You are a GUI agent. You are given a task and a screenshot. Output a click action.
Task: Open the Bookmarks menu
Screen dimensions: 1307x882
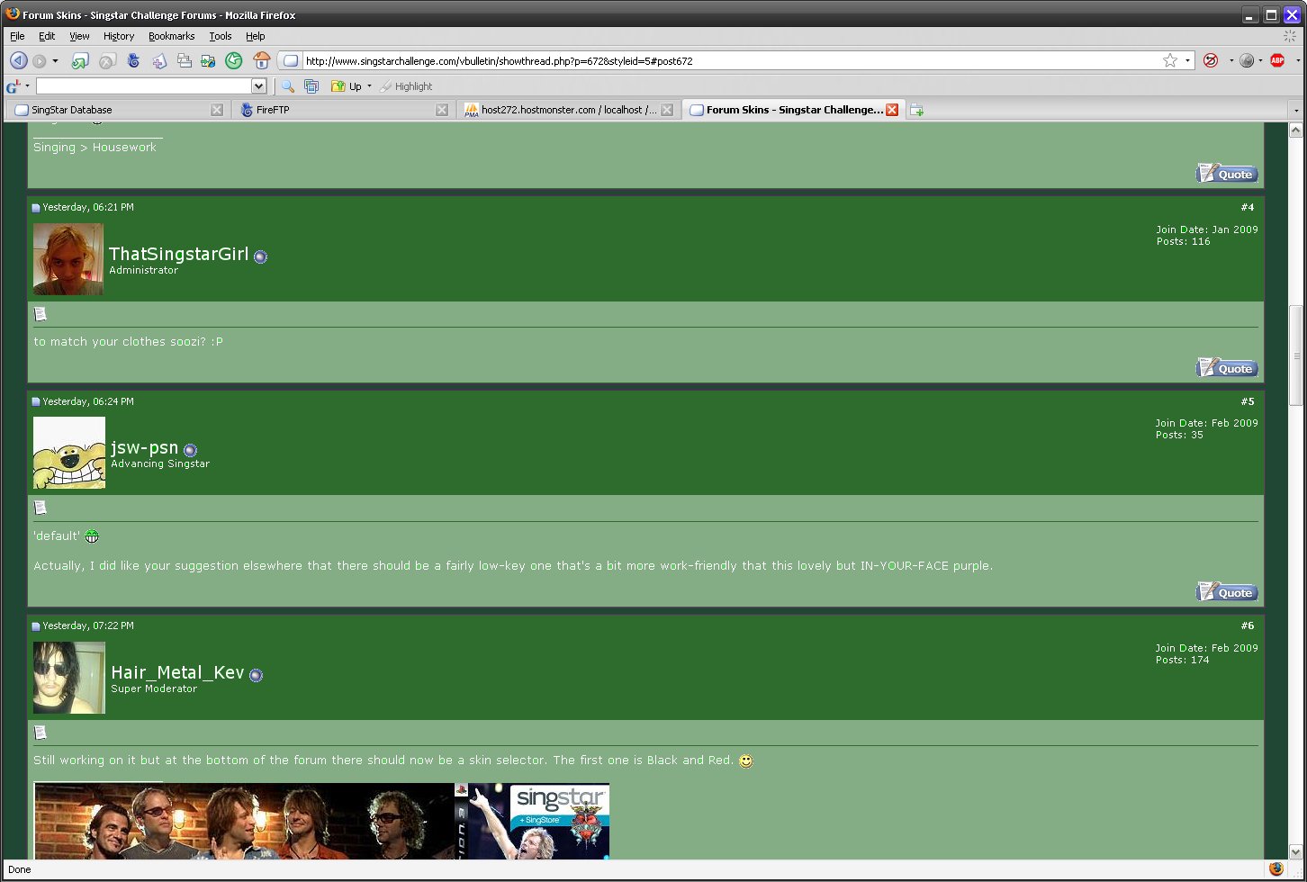[171, 36]
